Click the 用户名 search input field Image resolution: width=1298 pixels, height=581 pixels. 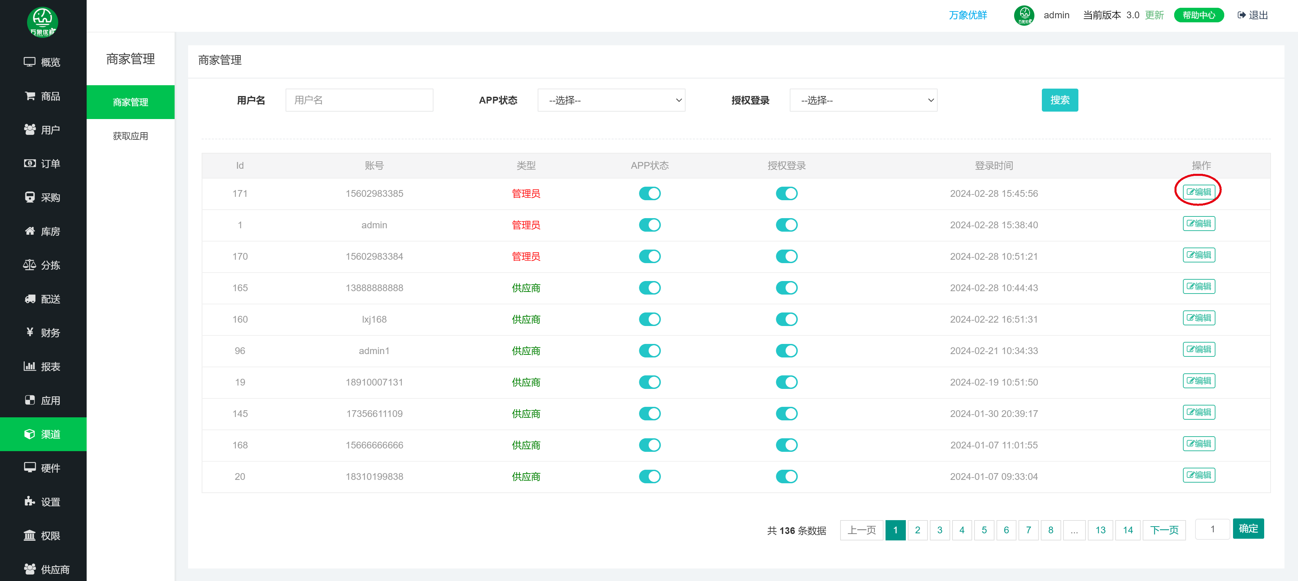(x=359, y=100)
